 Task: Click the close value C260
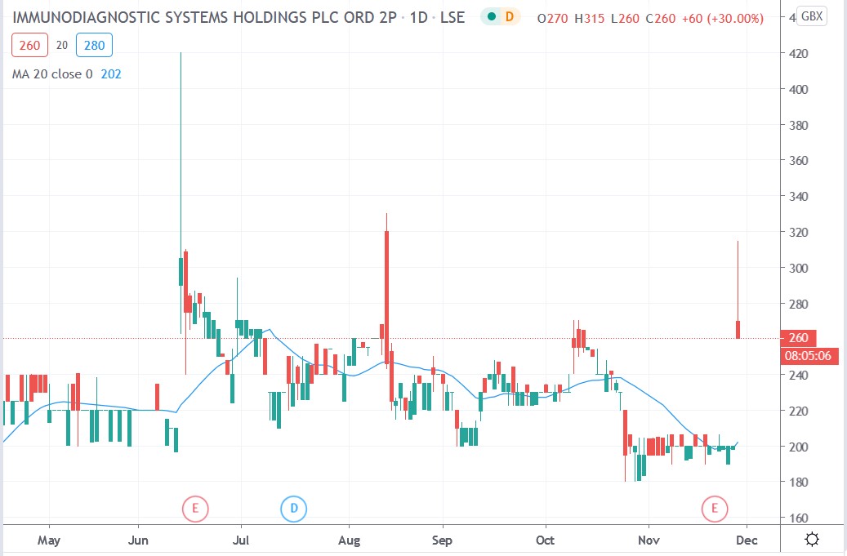point(661,18)
